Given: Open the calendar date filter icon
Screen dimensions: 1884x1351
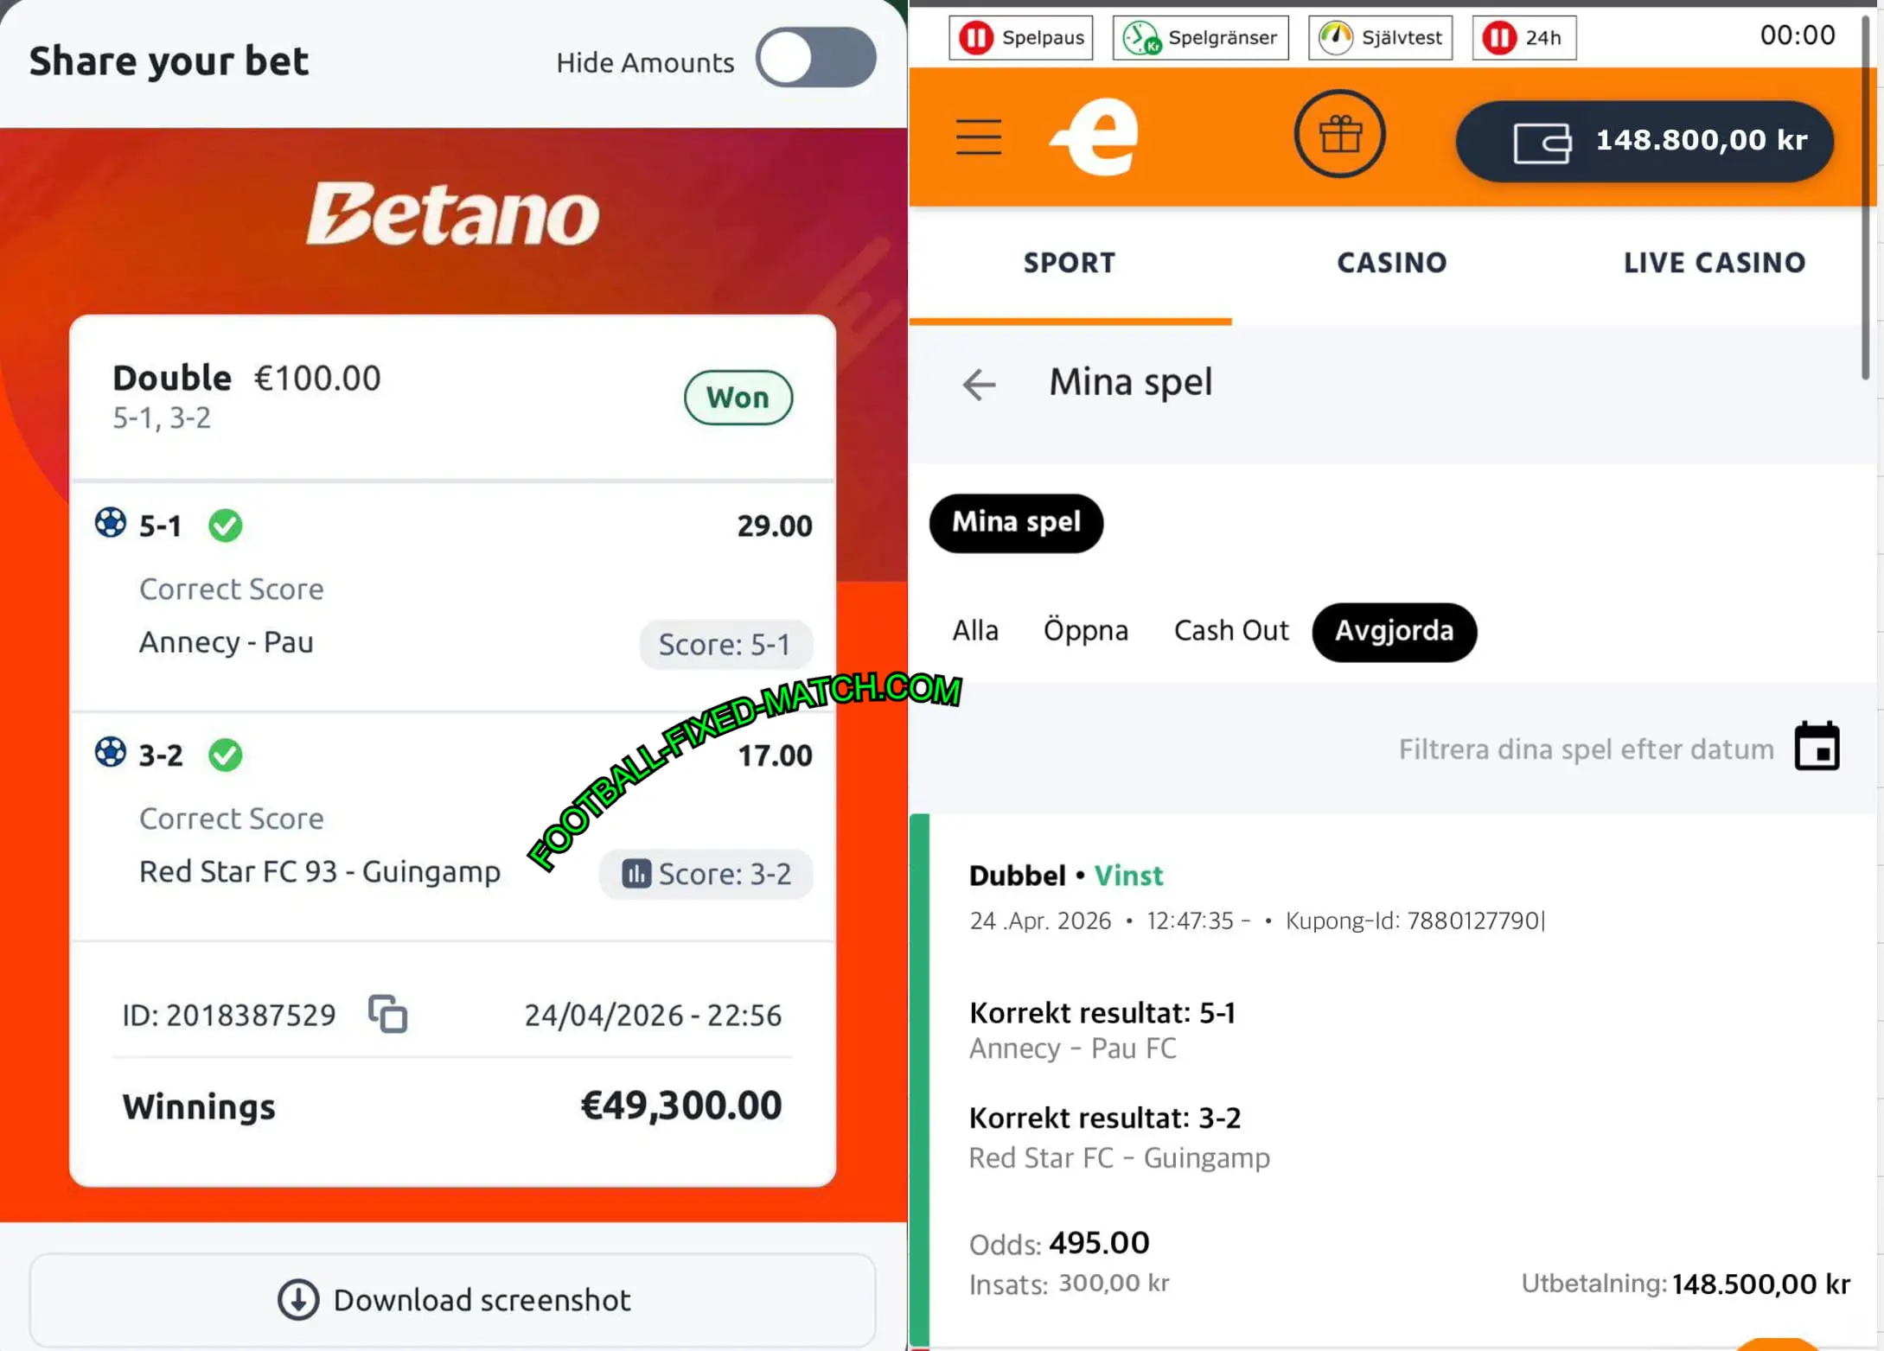Looking at the screenshot, I should (1817, 746).
